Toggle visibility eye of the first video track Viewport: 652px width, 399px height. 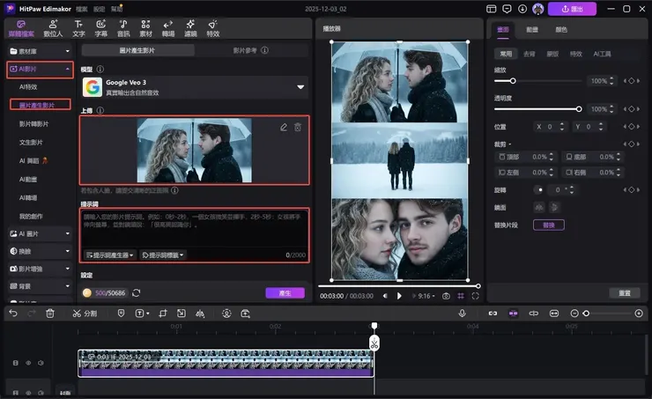[x=28, y=363]
